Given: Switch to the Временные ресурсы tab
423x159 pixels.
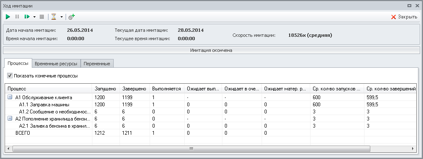Looking at the screenshot, I should pos(56,64).
